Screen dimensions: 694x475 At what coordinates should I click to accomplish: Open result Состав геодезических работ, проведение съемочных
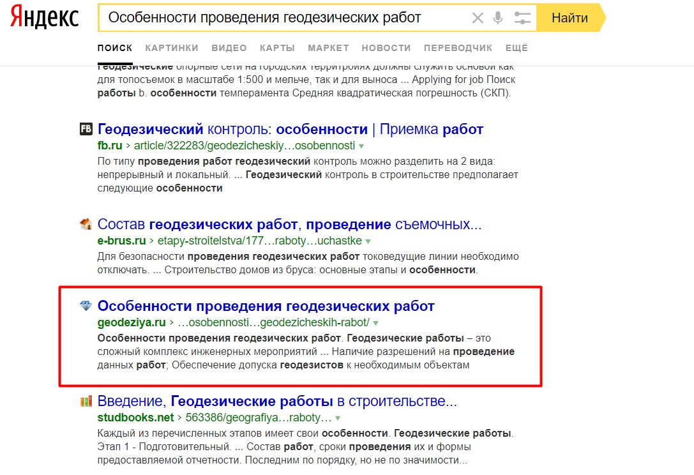(x=289, y=225)
